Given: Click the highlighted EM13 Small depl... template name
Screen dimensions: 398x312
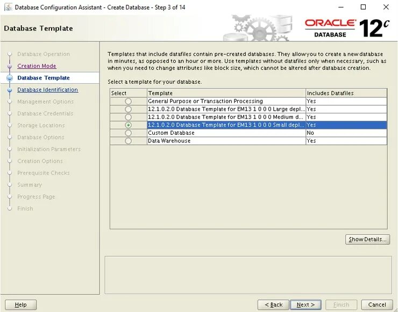Looking at the screenshot, I should [x=226, y=125].
